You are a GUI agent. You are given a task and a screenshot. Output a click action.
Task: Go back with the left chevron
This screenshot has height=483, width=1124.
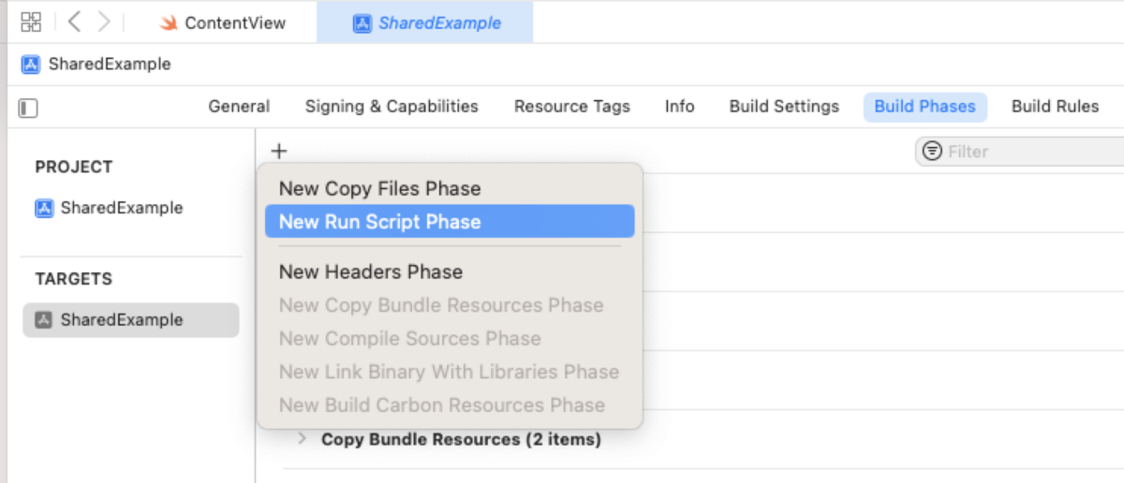coord(75,22)
